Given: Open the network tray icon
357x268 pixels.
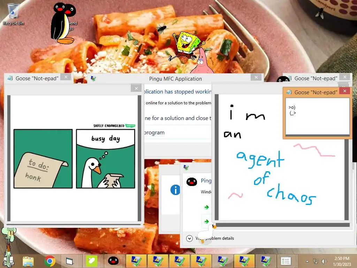Looking at the screenshot, I should point(316,261).
